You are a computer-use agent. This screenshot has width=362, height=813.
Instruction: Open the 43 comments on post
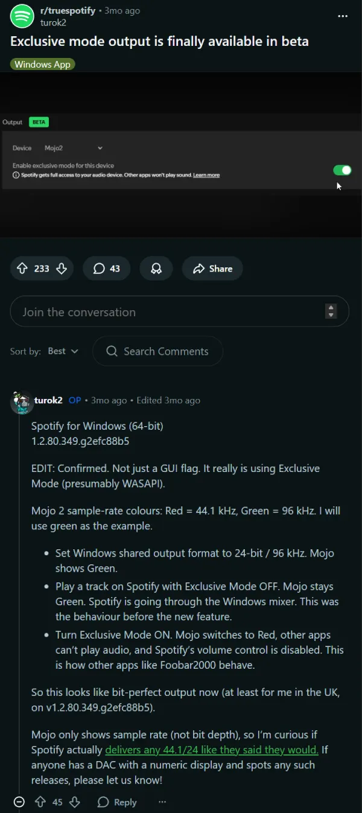click(106, 269)
